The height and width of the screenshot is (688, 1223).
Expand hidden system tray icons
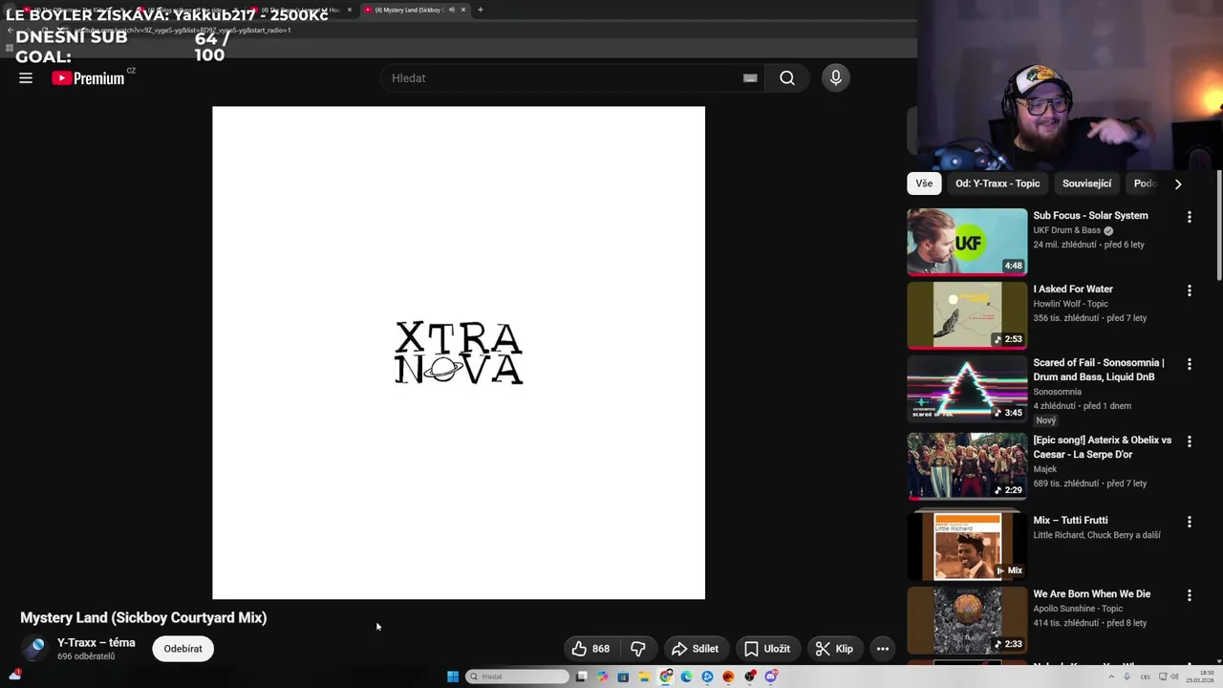(x=1111, y=677)
